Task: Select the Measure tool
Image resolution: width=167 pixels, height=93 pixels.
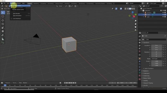Action: pos(3,39)
